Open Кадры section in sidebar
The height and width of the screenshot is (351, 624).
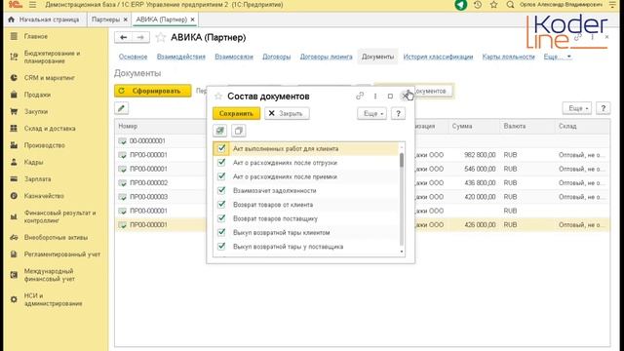pos(33,162)
